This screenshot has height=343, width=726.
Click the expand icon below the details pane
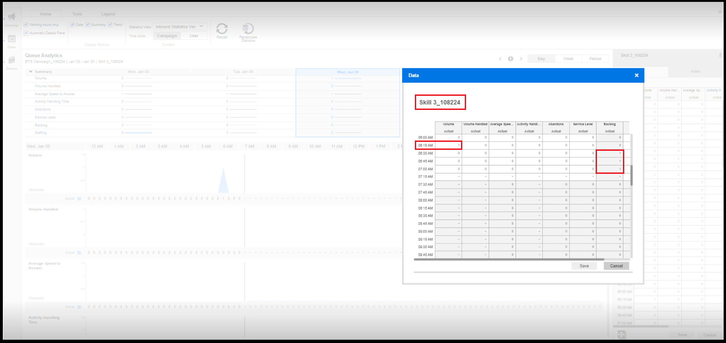pyautogui.click(x=621, y=335)
